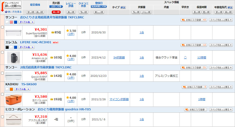235x127 pixels.
Task: Sort レビュー評価 by 高い順
Action: pyautogui.click(x=71, y=12)
